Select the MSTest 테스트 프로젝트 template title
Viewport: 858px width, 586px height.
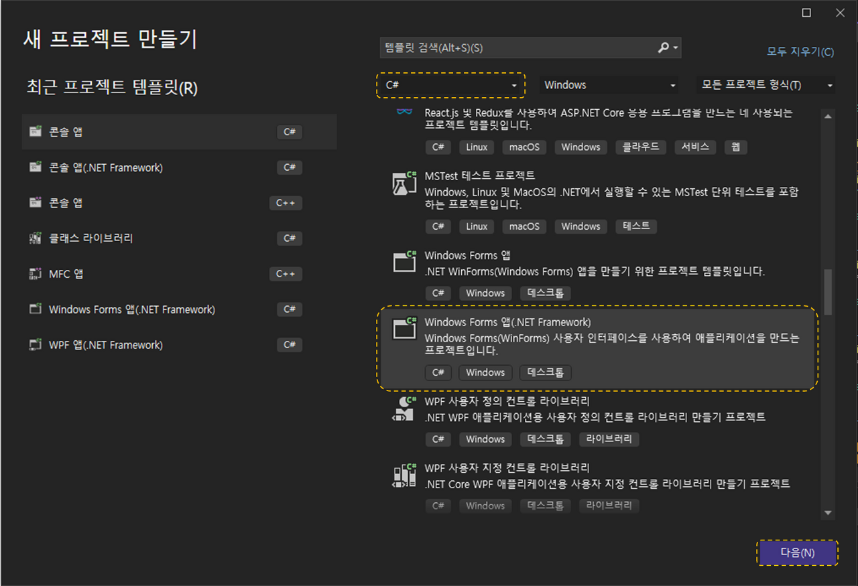click(x=479, y=175)
